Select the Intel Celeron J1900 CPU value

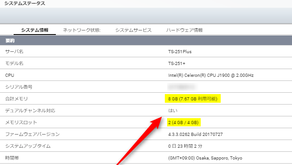tap(211, 75)
